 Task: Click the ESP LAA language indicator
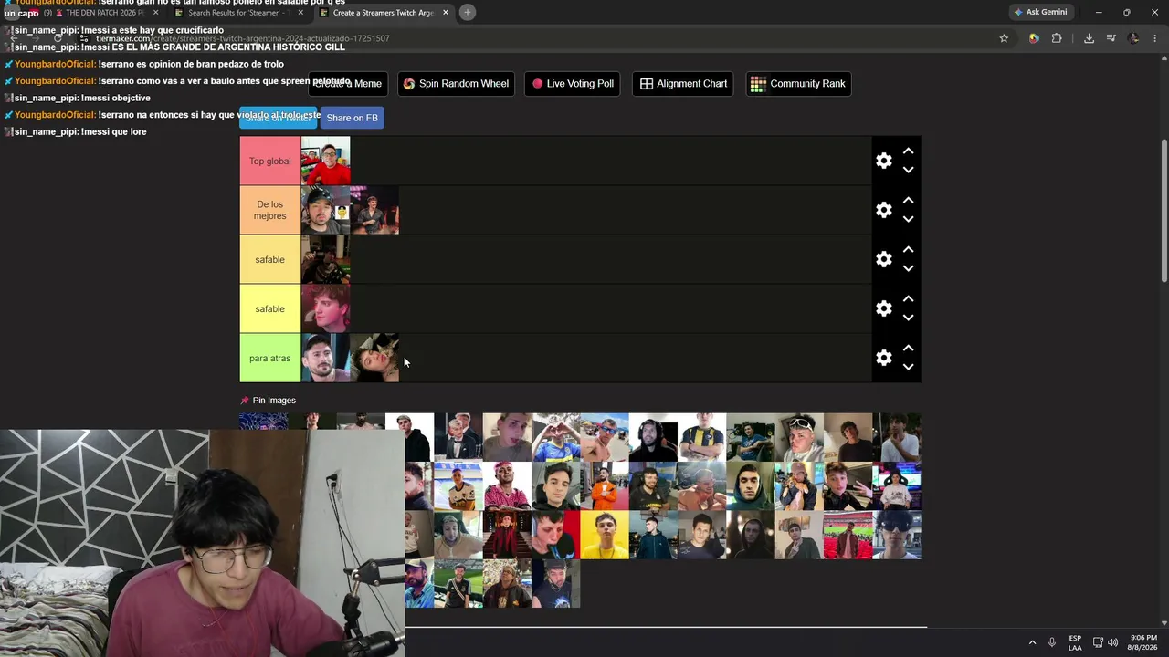tap(1075, 642)
